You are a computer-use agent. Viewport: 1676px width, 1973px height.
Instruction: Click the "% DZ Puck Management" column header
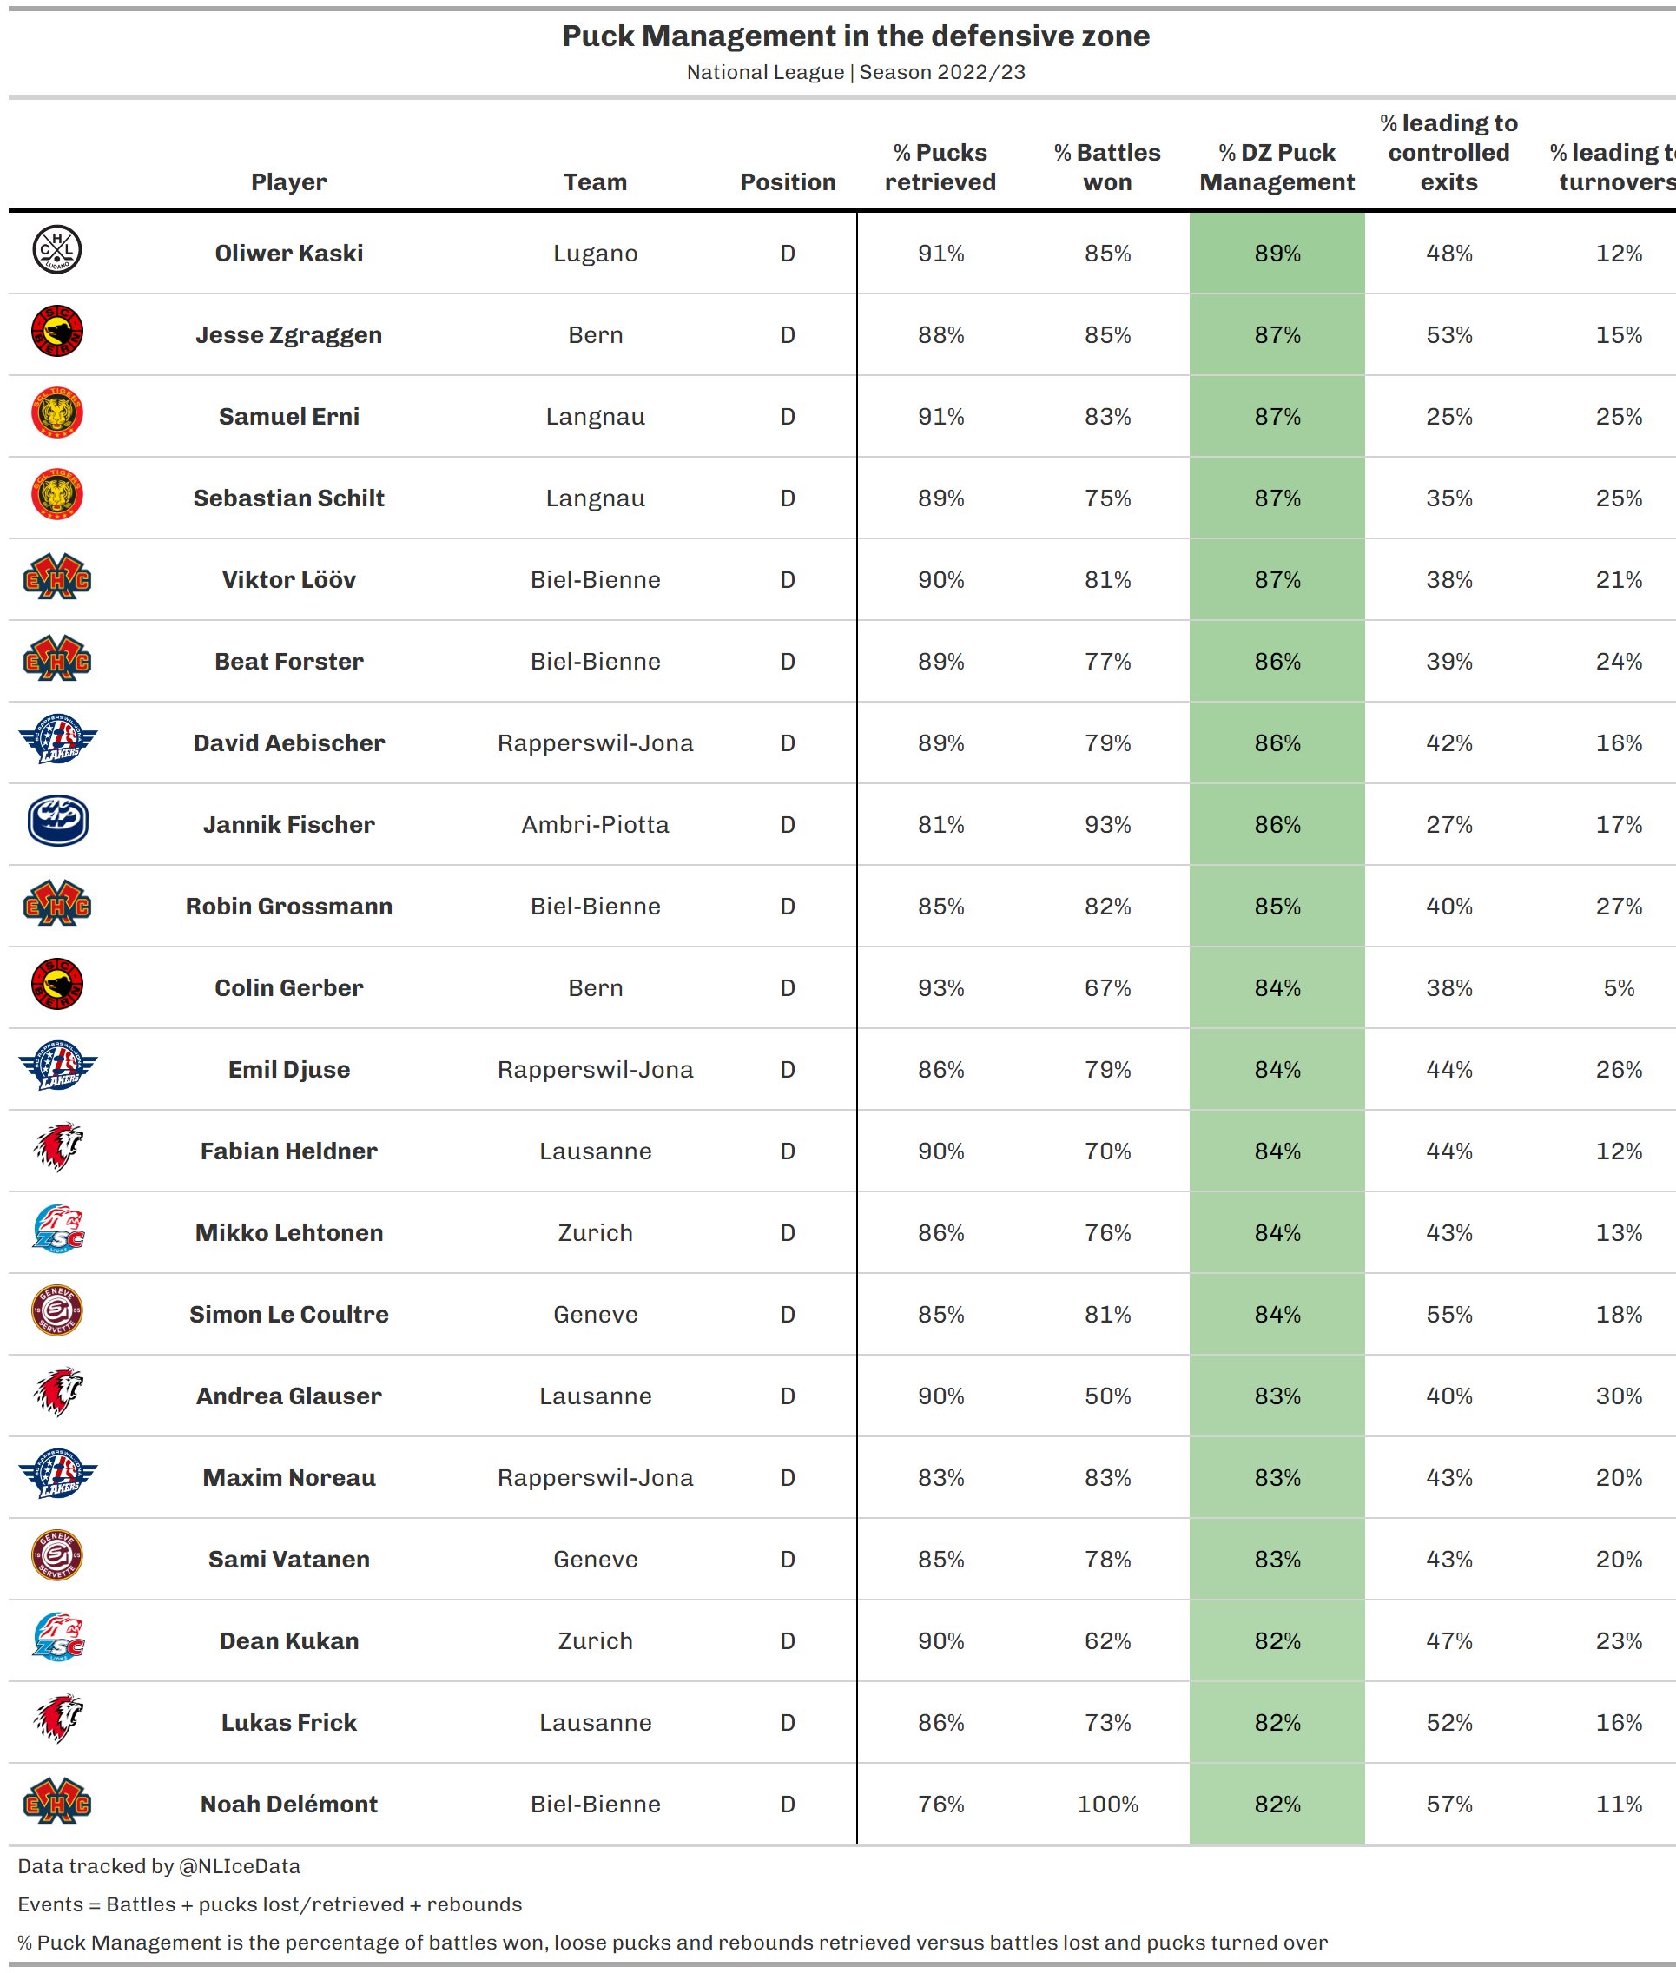point(1276,168)
